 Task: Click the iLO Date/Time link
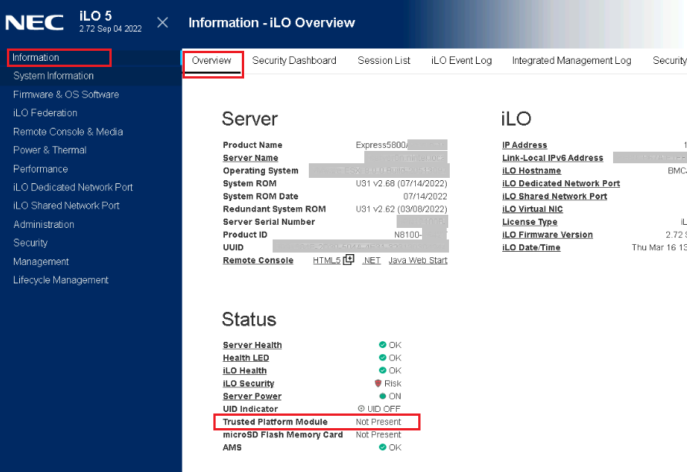click(531, 247)
